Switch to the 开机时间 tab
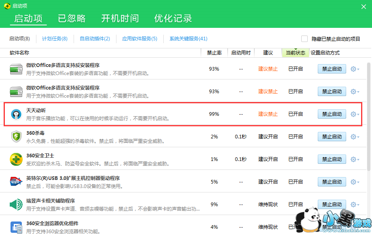 [120, 19]
